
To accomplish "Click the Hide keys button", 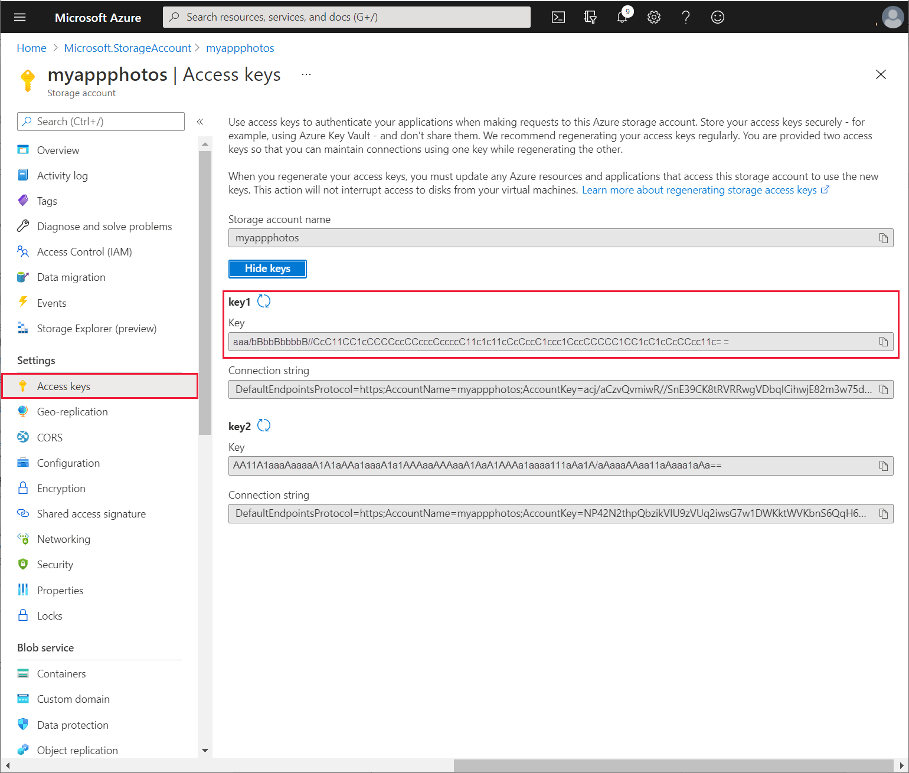I will [267, 268].
